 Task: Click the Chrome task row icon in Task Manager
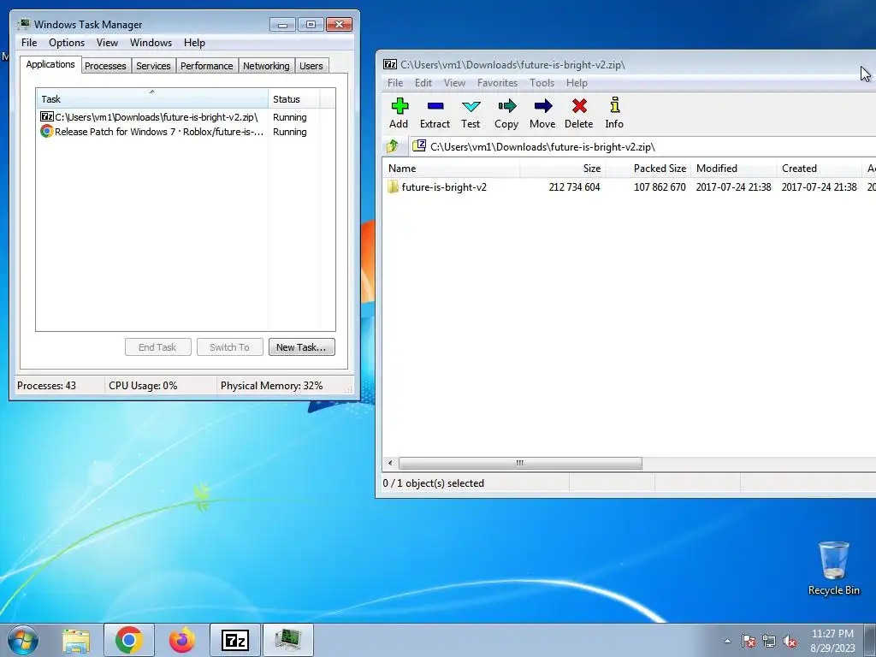click(x=47, y=131)
